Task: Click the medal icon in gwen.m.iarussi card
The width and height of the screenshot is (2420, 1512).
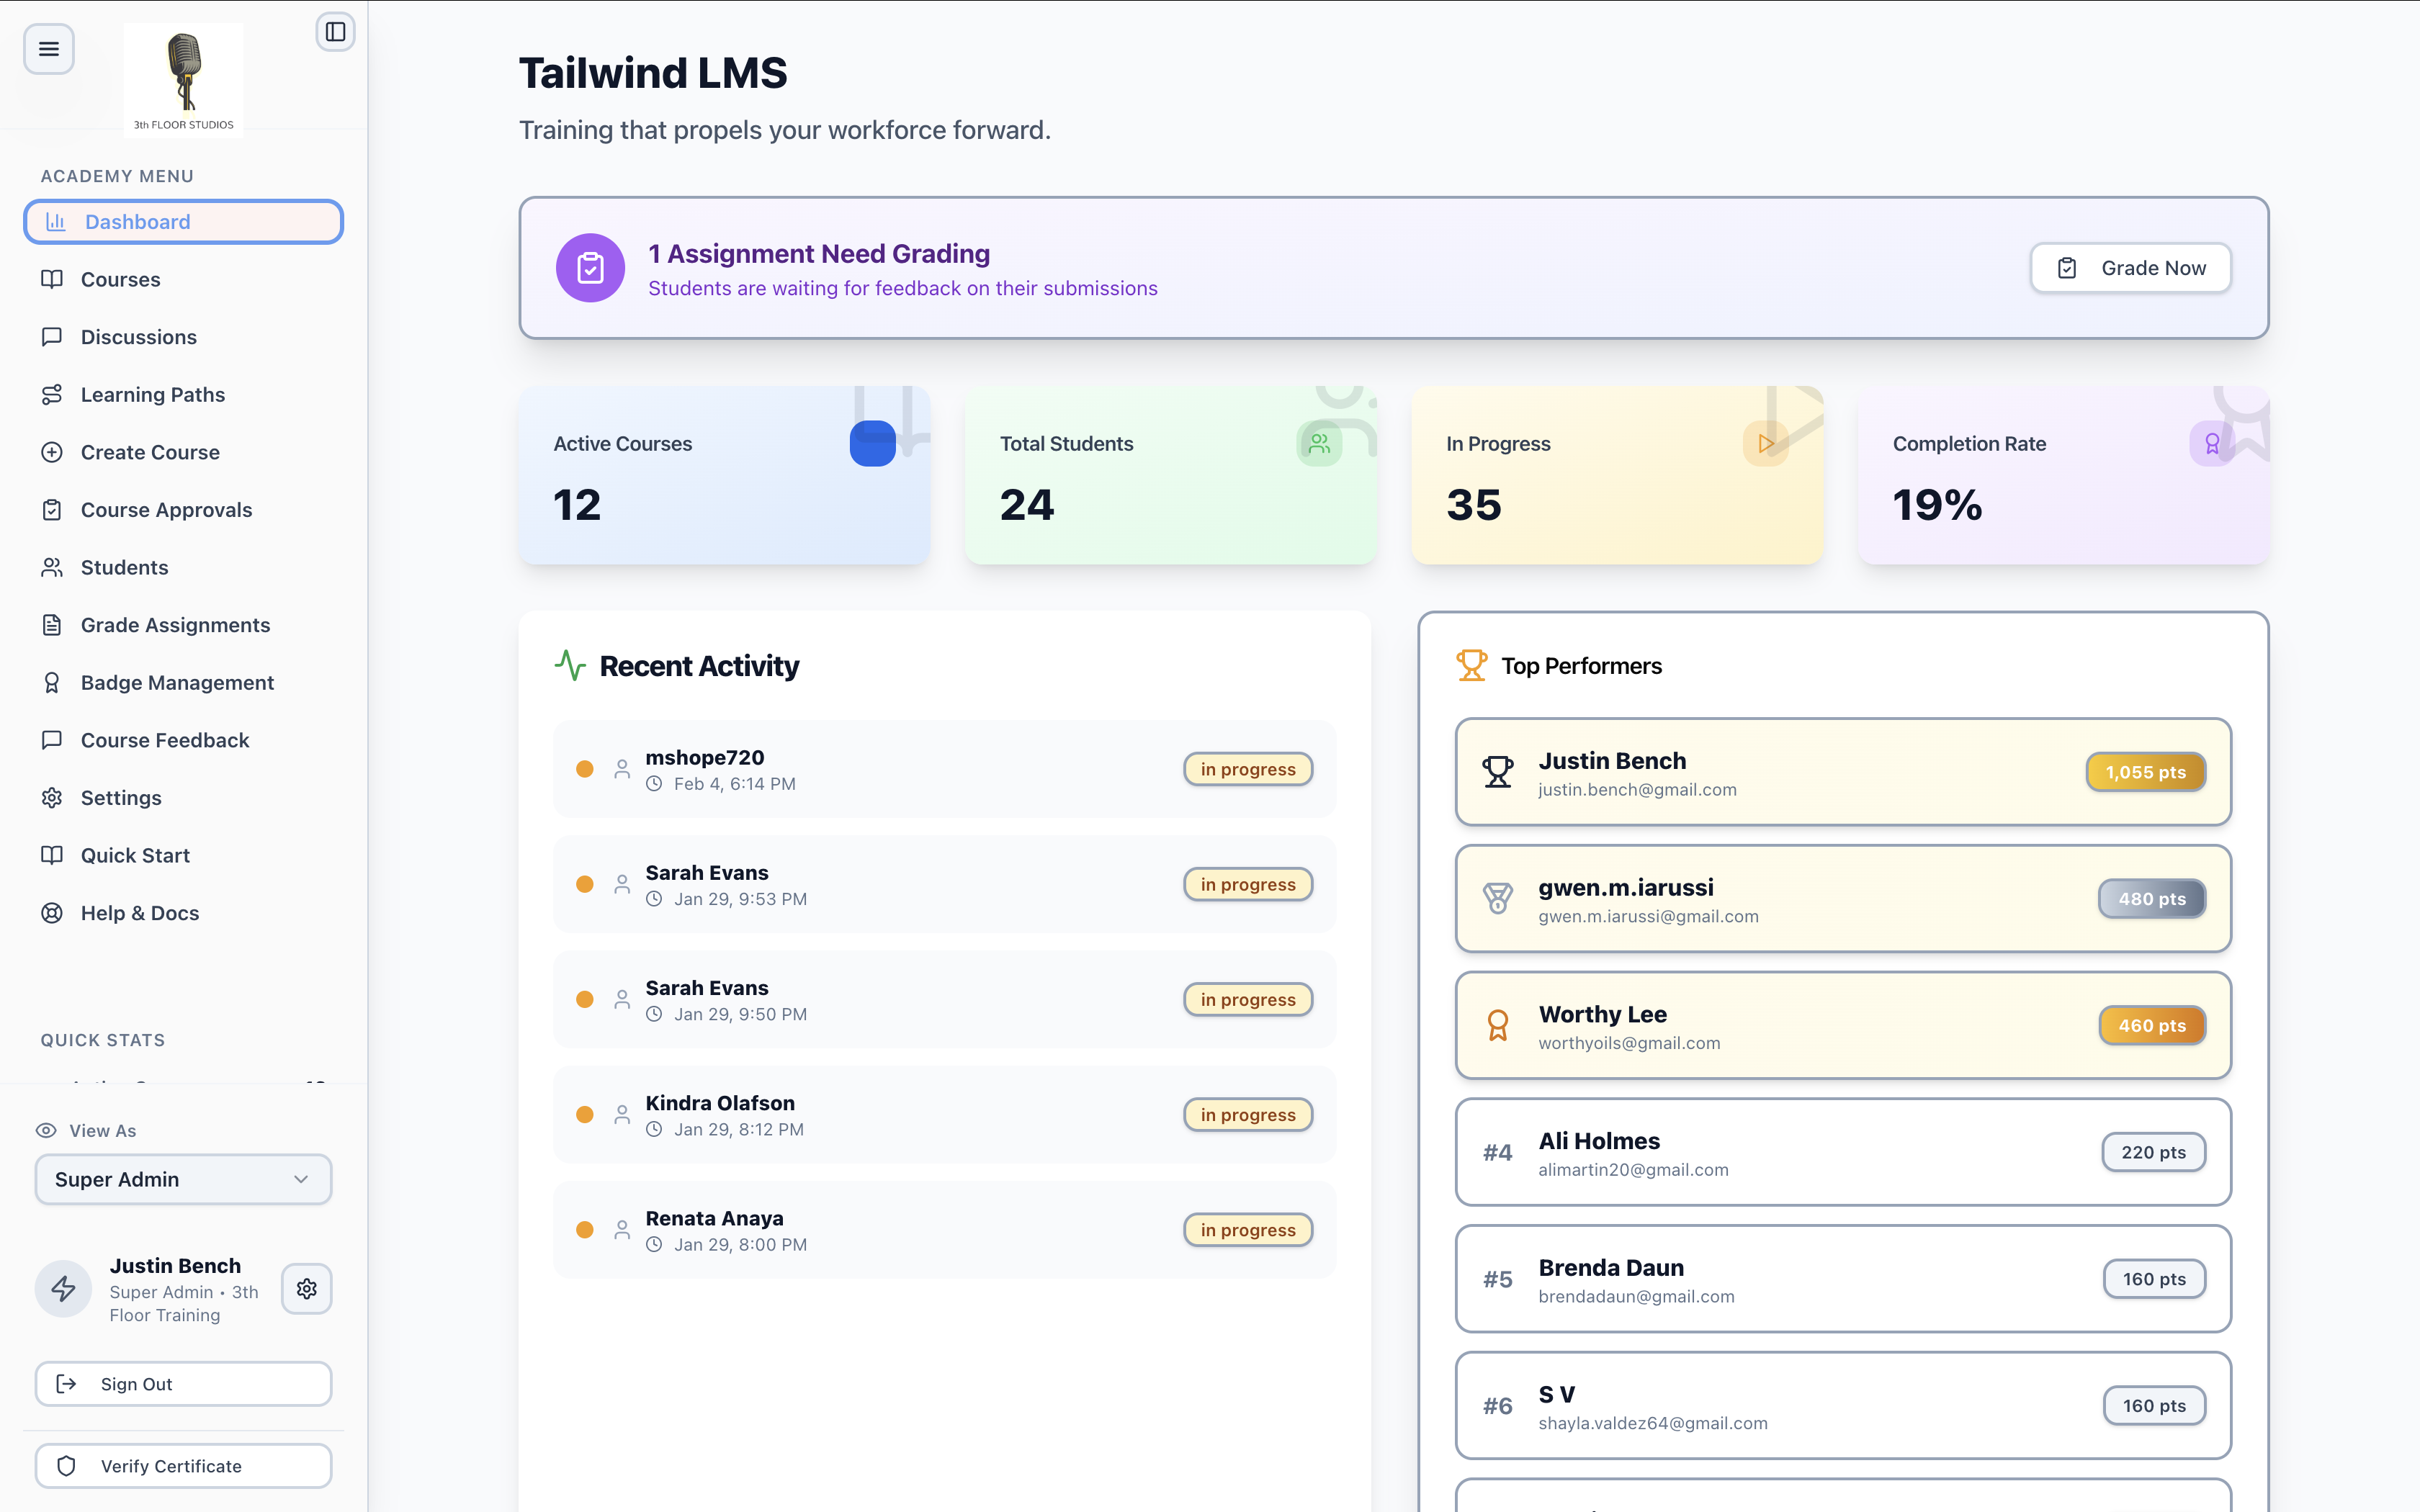Action: pos(1497,898)
